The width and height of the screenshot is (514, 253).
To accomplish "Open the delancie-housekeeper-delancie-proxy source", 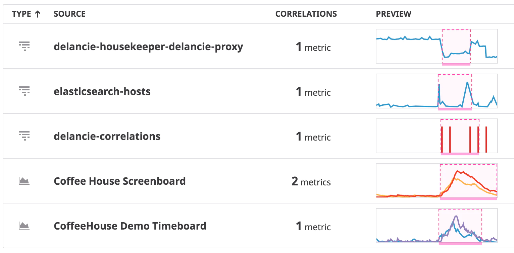I will (x=148, y=47).
